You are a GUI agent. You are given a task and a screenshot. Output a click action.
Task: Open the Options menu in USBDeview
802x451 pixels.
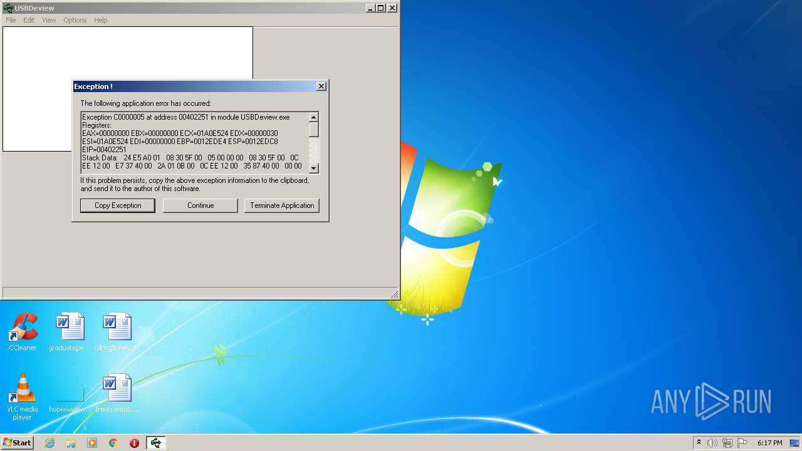click(x=75, y=20)
